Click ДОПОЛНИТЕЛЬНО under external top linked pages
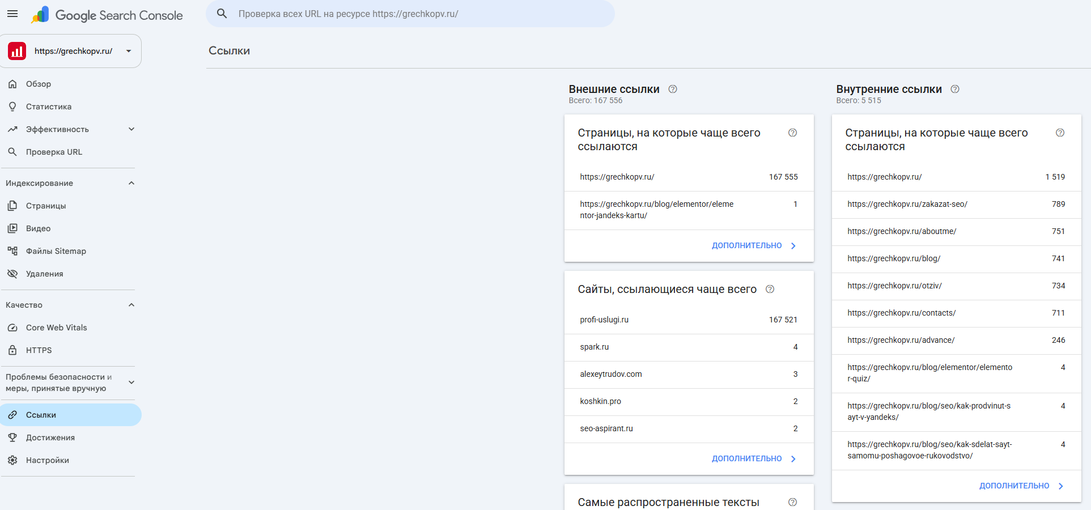Image resolution: width=1091 pixels, height=510 pixels. 754,245
